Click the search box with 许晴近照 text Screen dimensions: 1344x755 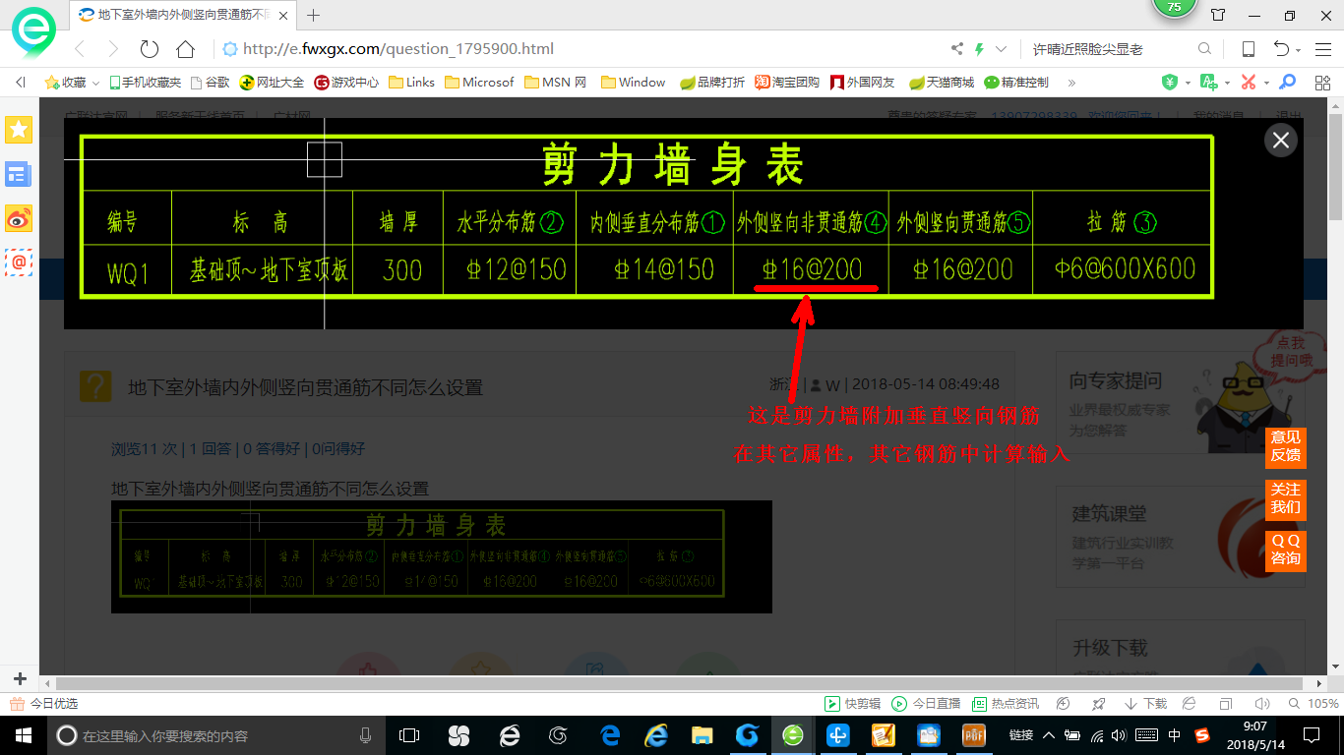pyautogui.click(x=1110, y=49)
